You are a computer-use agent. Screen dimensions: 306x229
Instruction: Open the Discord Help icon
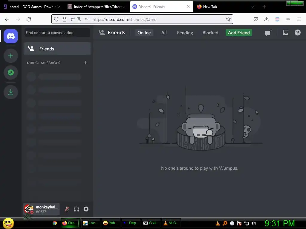click(x=297, y=33)
